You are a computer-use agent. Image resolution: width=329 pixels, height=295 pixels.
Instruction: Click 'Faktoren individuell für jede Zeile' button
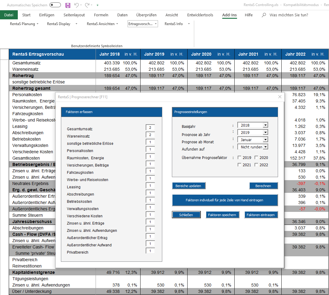coord(225,200)
